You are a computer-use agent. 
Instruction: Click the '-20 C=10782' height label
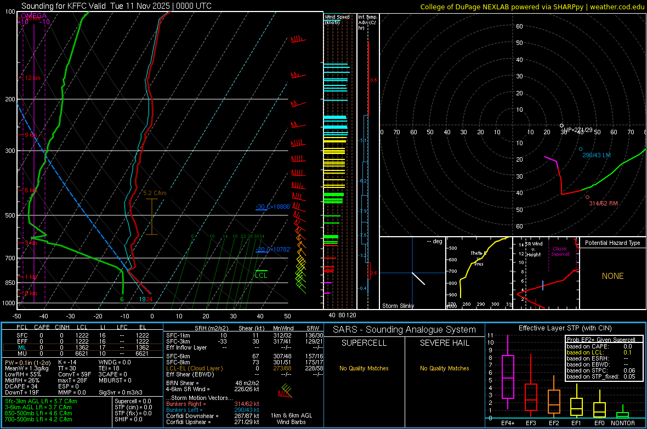[x=273, y=249]
